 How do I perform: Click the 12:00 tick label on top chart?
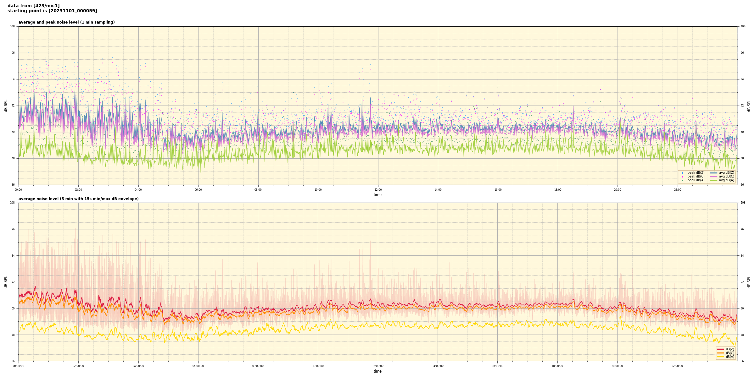(378, 190)
